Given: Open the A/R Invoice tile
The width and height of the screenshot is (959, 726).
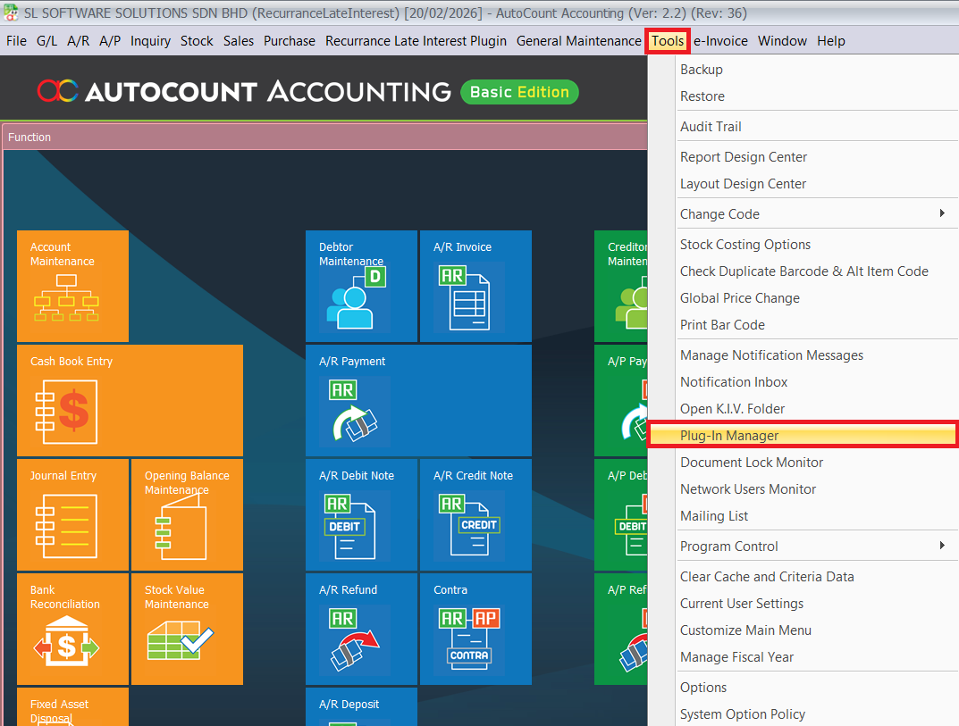Looking at the screenshot, I should (475, 286).
